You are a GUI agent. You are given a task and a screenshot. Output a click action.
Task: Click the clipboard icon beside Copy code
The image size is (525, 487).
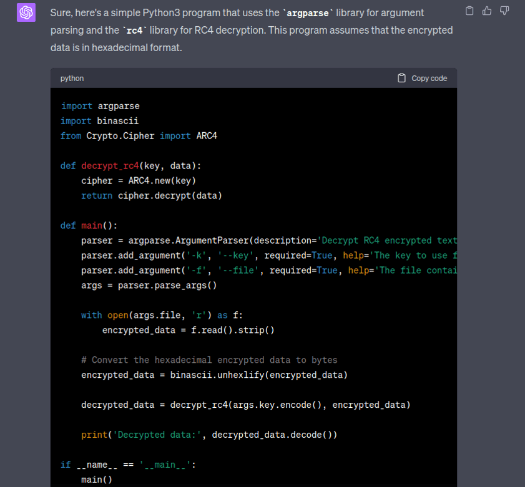(x=401, y=78)
